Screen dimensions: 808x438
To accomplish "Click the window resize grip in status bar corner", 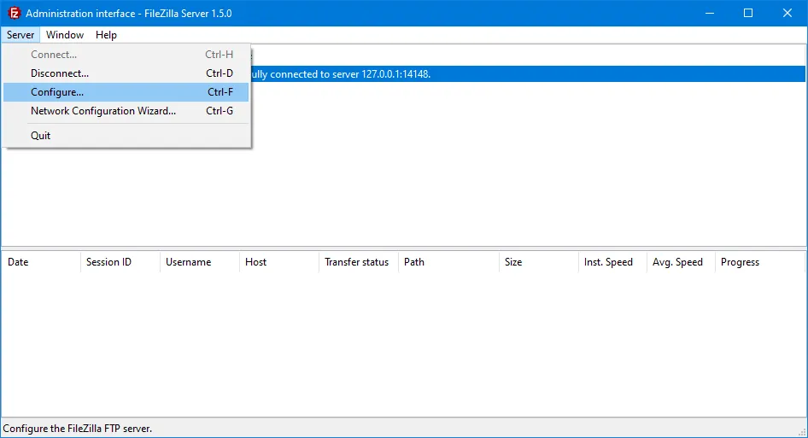I will pyautogui.click(x=802, y=432).
